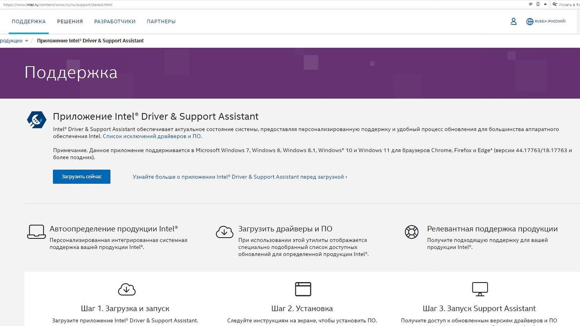
Task: Click the cloud download icon beside Загрузить драйверы и ПО
Action: coord(224,232)
